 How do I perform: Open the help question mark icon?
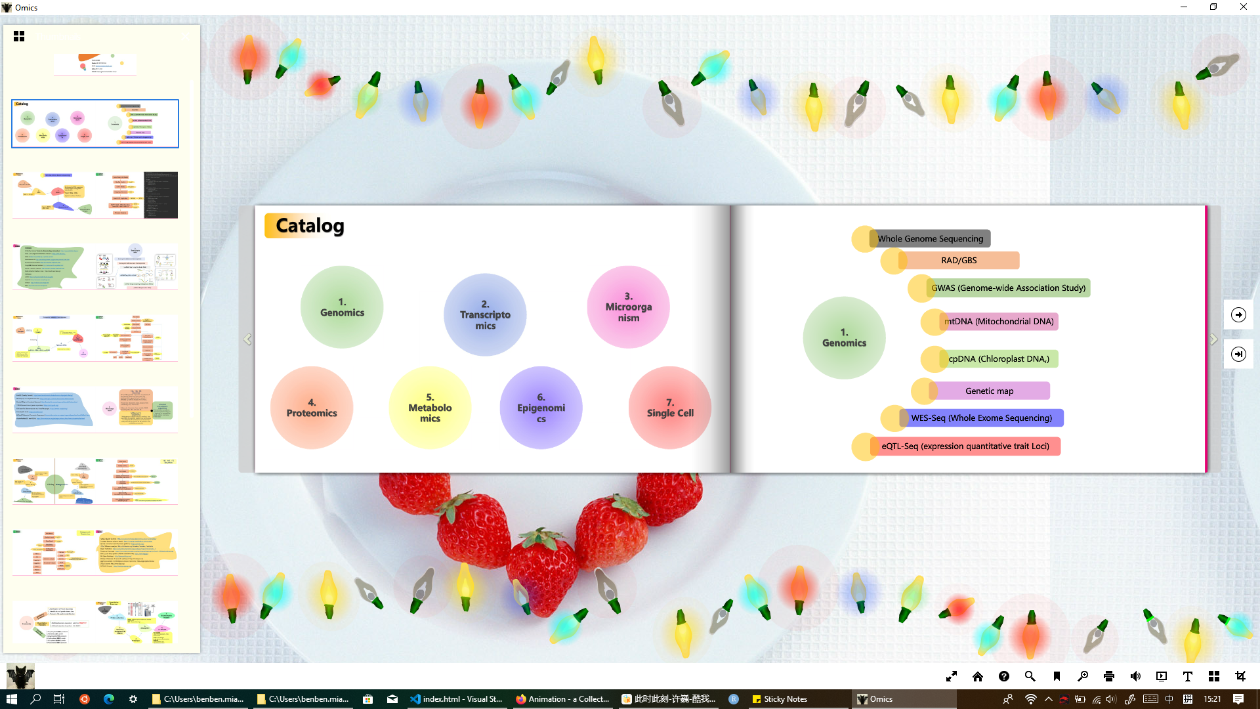point(1003,676)
